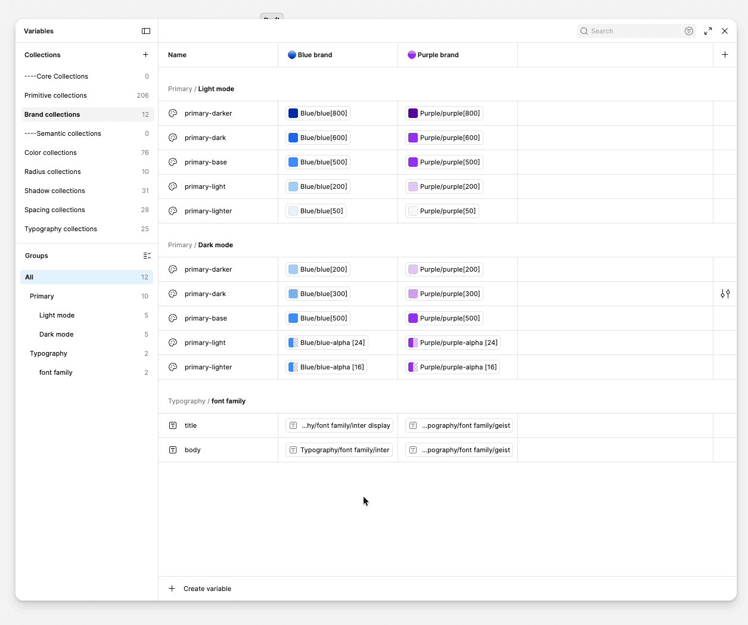Click Blue/blue[800] swatch chip
748x625 pixels.
[318, 113]
